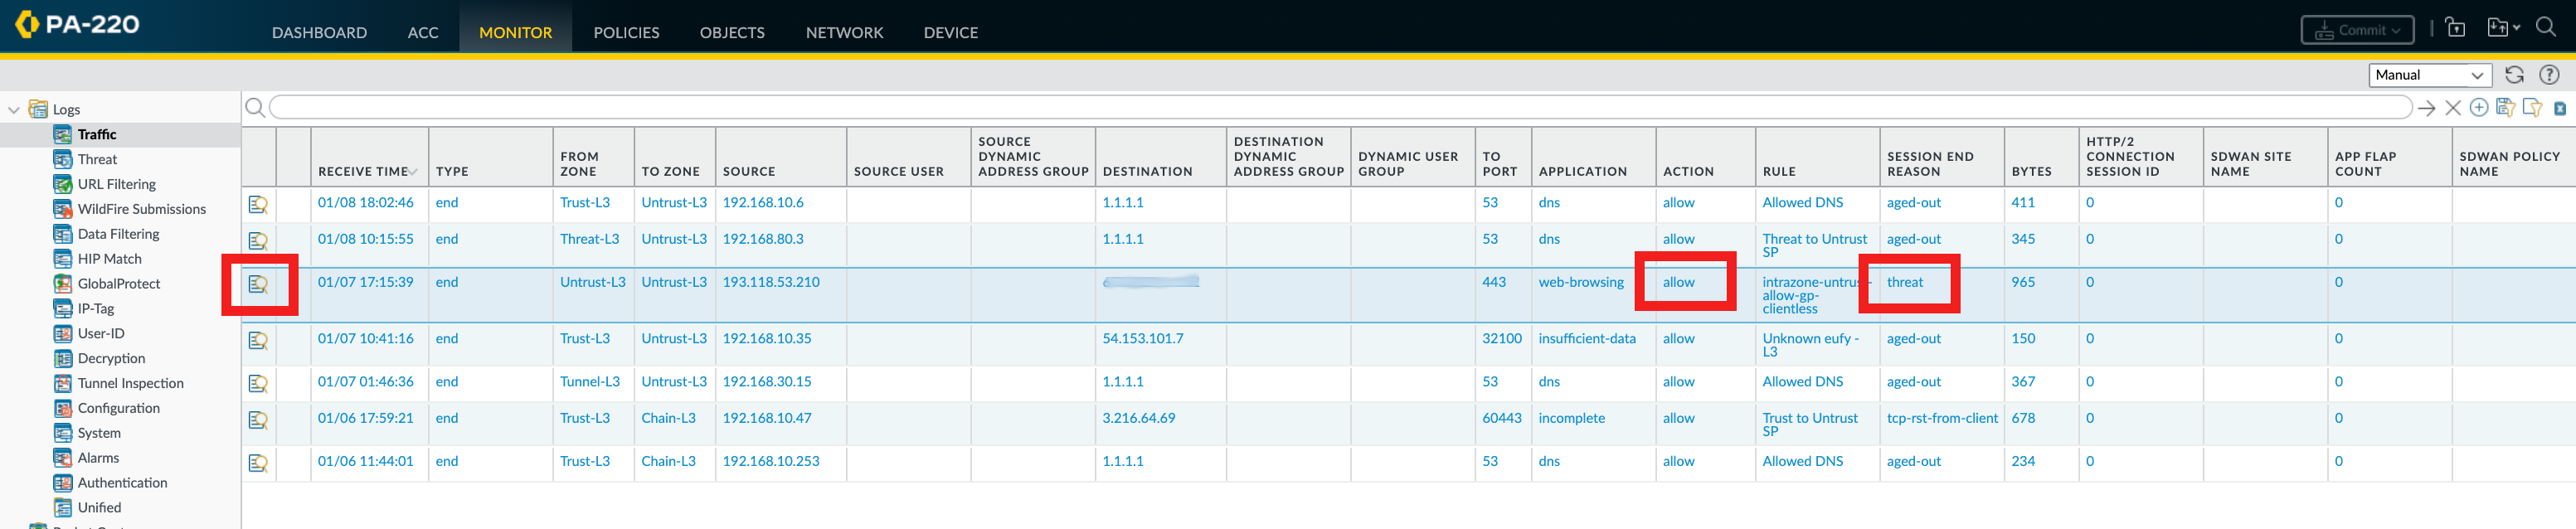Go to the DASHBOARD tab
The image size is (2576, 529).
[319, 32]
